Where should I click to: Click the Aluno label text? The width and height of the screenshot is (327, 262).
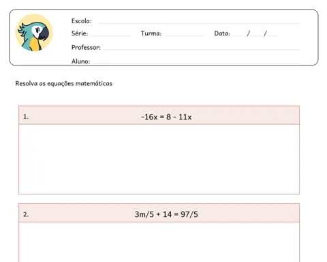click(80, 61)
